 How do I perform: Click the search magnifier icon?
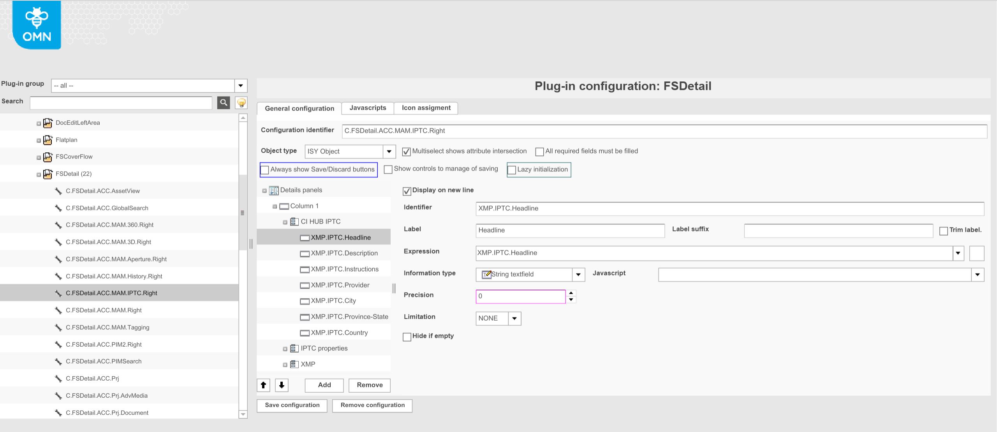click(x=224, y=103)
